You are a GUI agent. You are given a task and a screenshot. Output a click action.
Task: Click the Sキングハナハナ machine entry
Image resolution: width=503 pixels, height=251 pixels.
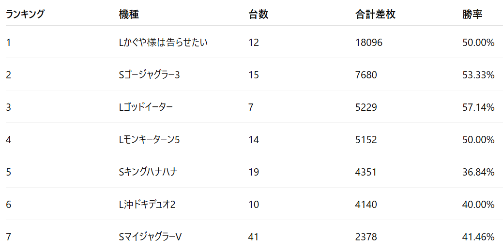click(x=148, y=172)
